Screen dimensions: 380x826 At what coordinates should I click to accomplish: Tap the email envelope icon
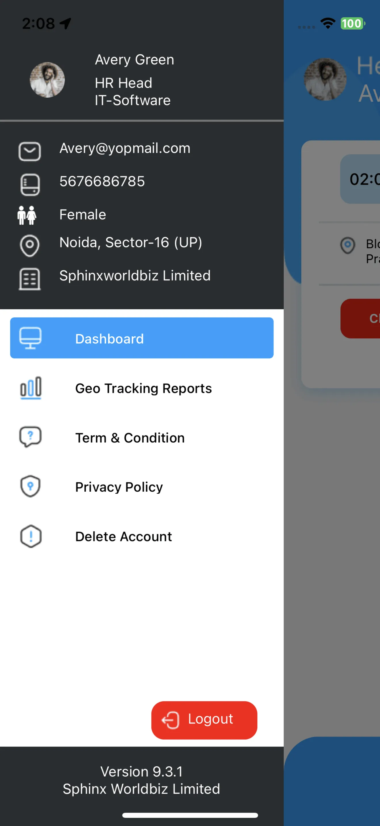click(x=29, y=151)
